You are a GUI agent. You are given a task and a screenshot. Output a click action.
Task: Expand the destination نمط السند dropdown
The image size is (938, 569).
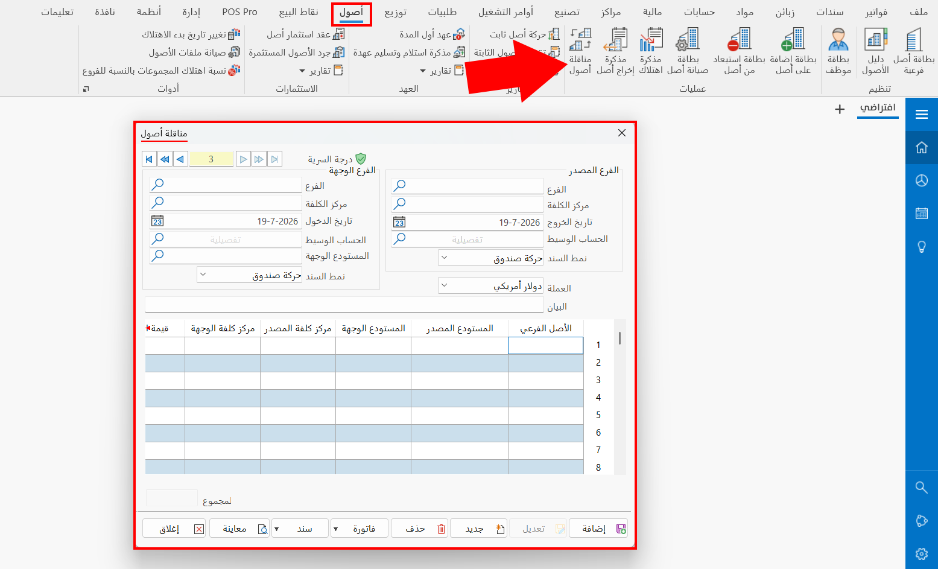tap(203, 275)
